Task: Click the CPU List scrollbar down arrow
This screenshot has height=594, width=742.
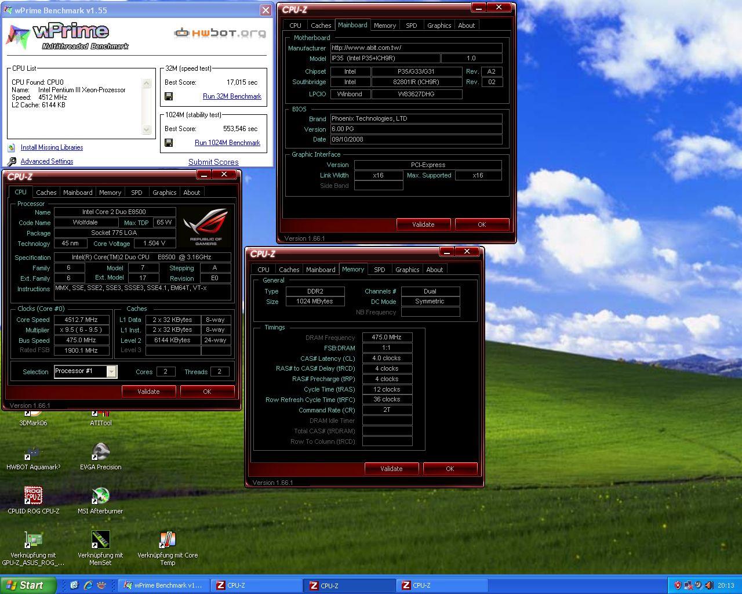Action: click(x=147, y=130)
